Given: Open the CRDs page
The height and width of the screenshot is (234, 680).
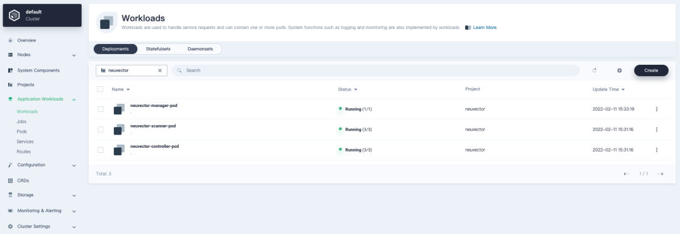Looking at the screenshot, I should pyautogui.click(x=23, y=181).
